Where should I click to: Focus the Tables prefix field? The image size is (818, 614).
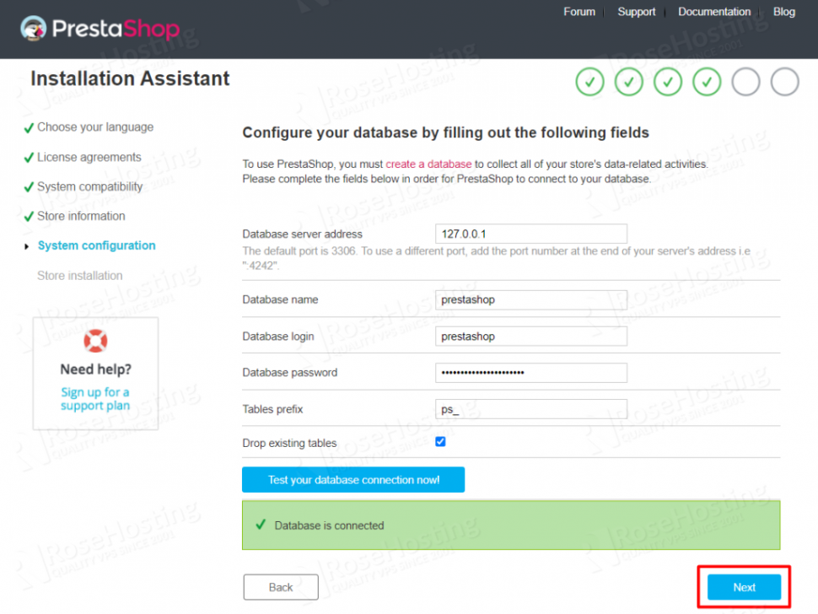(x=531, y=409)
